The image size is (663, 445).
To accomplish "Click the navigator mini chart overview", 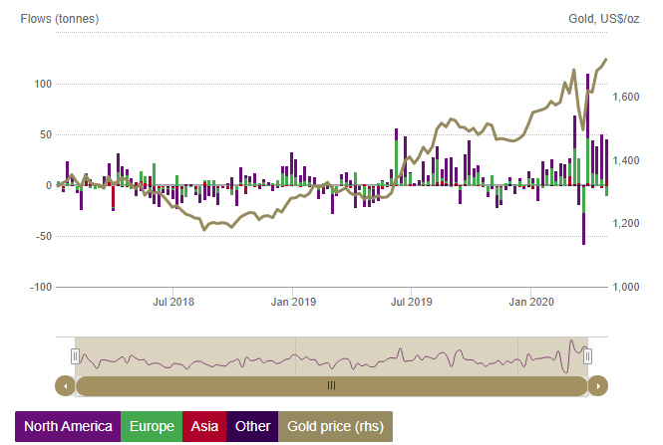I will point(331,355).
